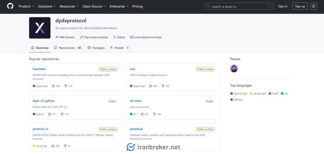Click the People heading in sidebar
This screenshot has height=154, width=324.
click(235, 59)
